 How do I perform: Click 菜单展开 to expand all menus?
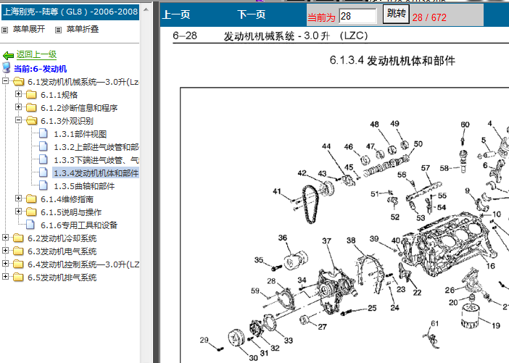[29, 29]
